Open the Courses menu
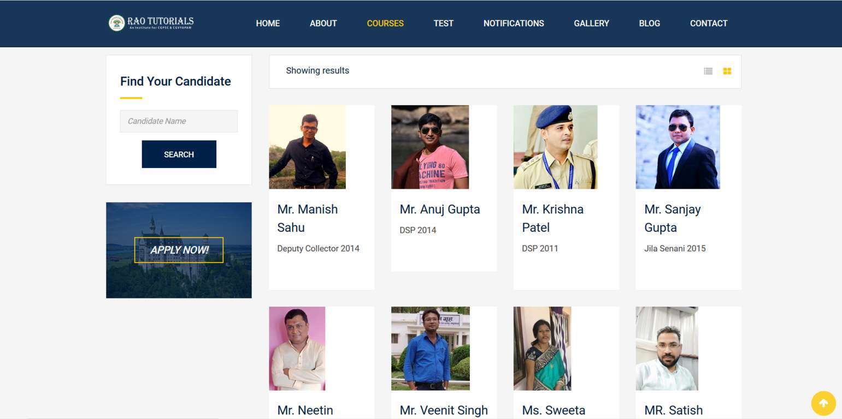Image resolution: width=842 pixels, height=419 pixels. click(x=385, y=23)
